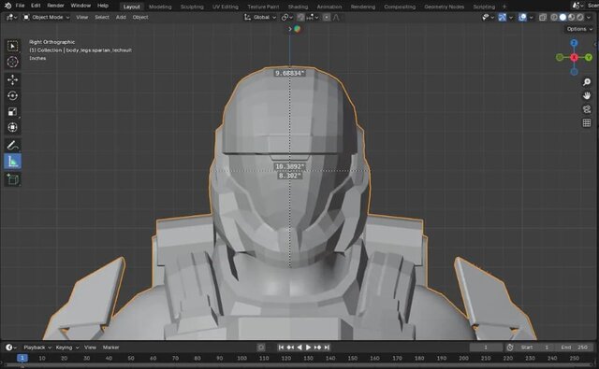The image size is (599, 369).
Task: Switch to Wireframe viewport shading
Action: click(x=554, y=17)
